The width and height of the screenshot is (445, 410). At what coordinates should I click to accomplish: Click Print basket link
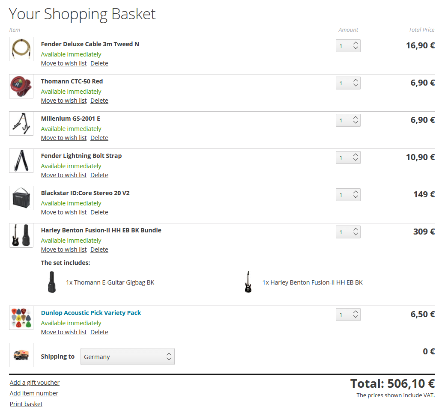pyautogui.click(x=26, y=404)
